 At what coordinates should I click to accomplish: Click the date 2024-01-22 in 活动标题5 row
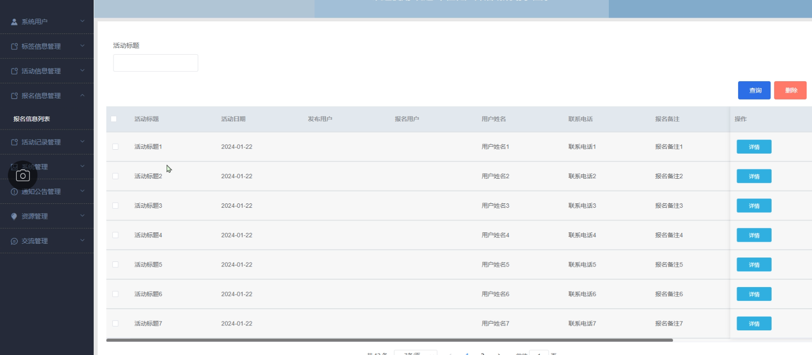click(x=237, y=265)
